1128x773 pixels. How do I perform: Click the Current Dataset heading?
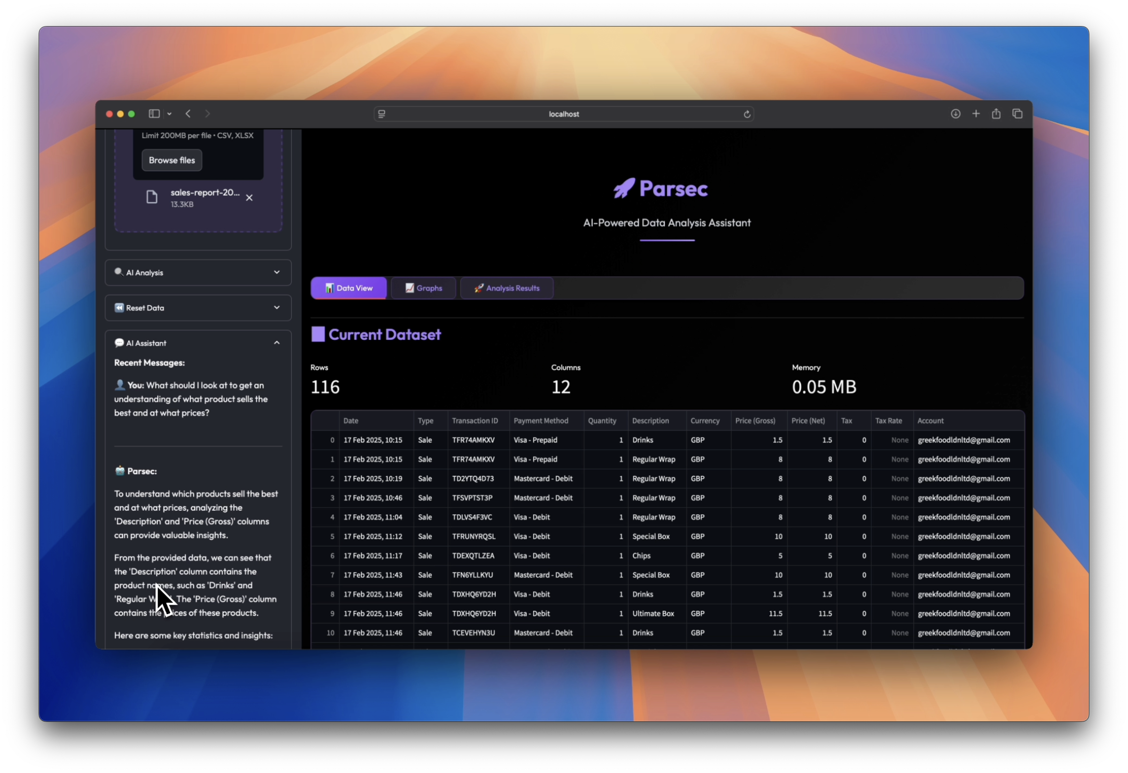pyautogui.click(x=384, y=334)
